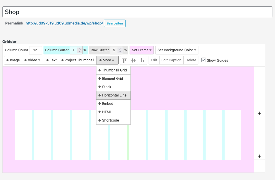The height and width of the screenshot is (180, 275).
Task: Click the align top icon
Action: (125, 60)
